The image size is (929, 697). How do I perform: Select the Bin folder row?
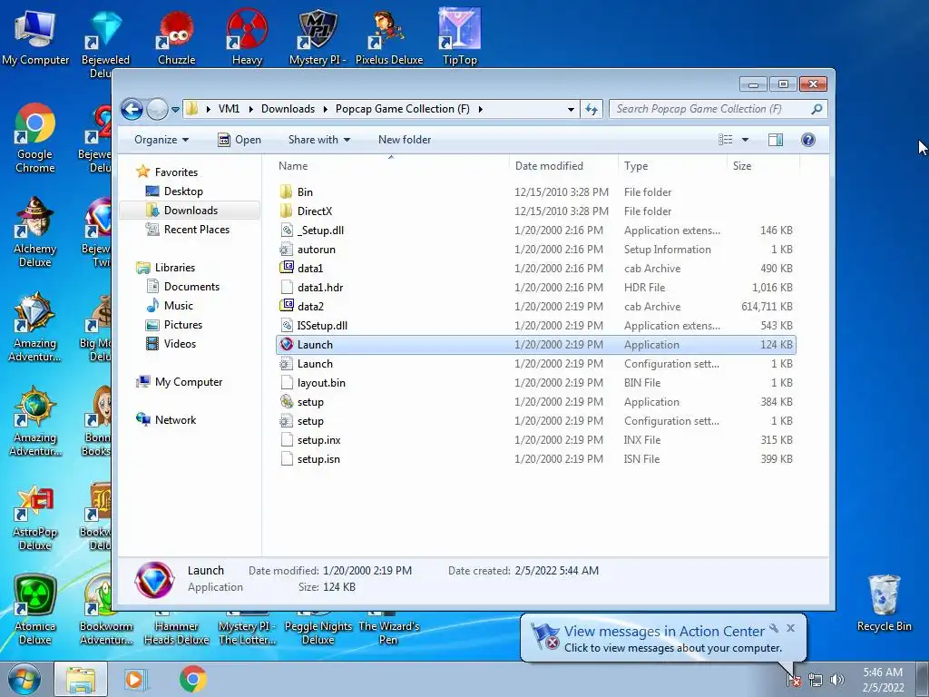tap(535, 192)
